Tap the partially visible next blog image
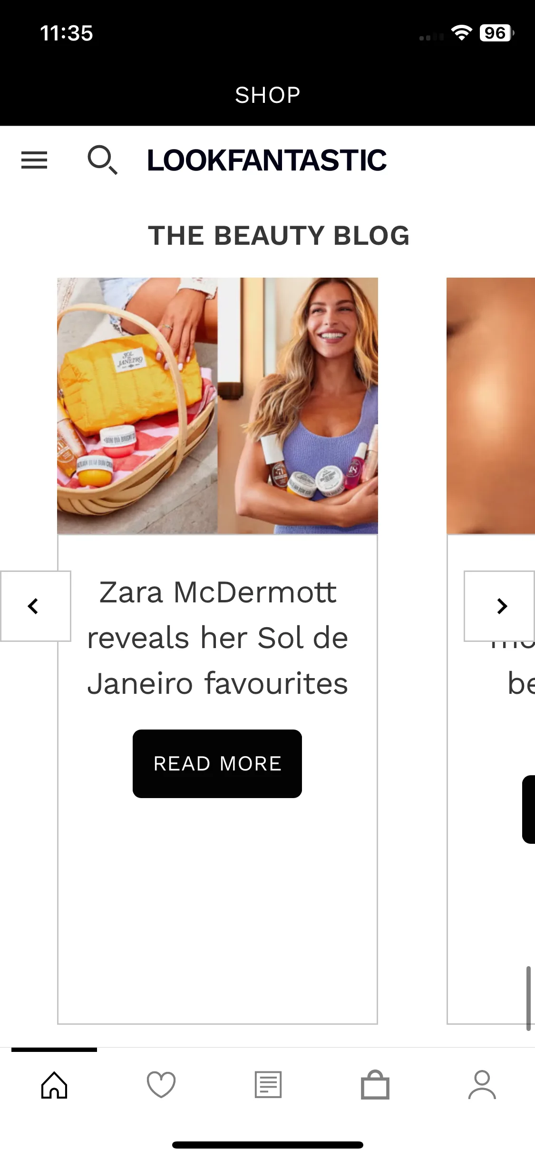Viewport: 535px width, 1160px height. (491, 406)
